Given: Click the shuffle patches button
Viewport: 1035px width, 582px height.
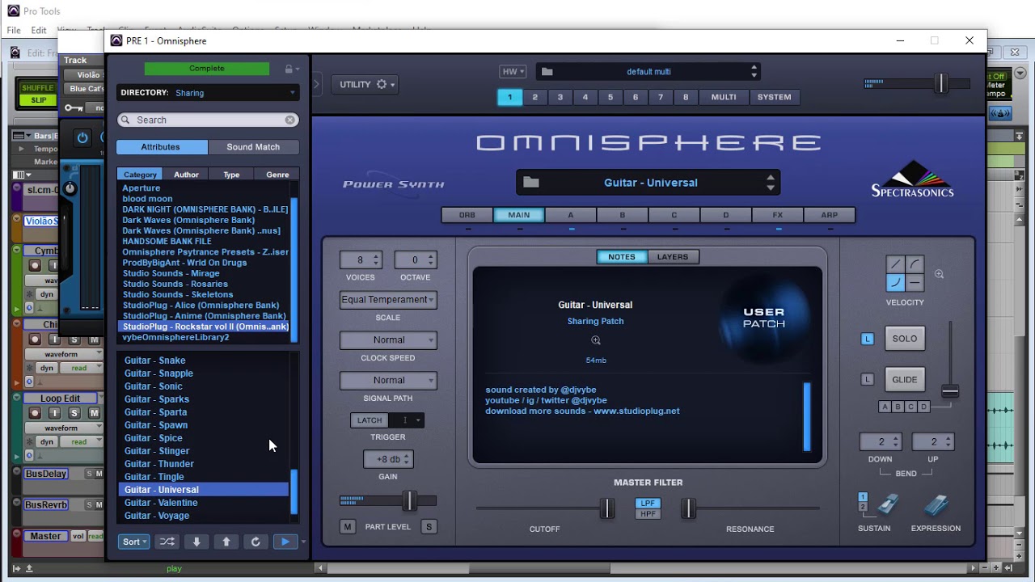Looking at the screenshot, I should [x=167, y=542].
